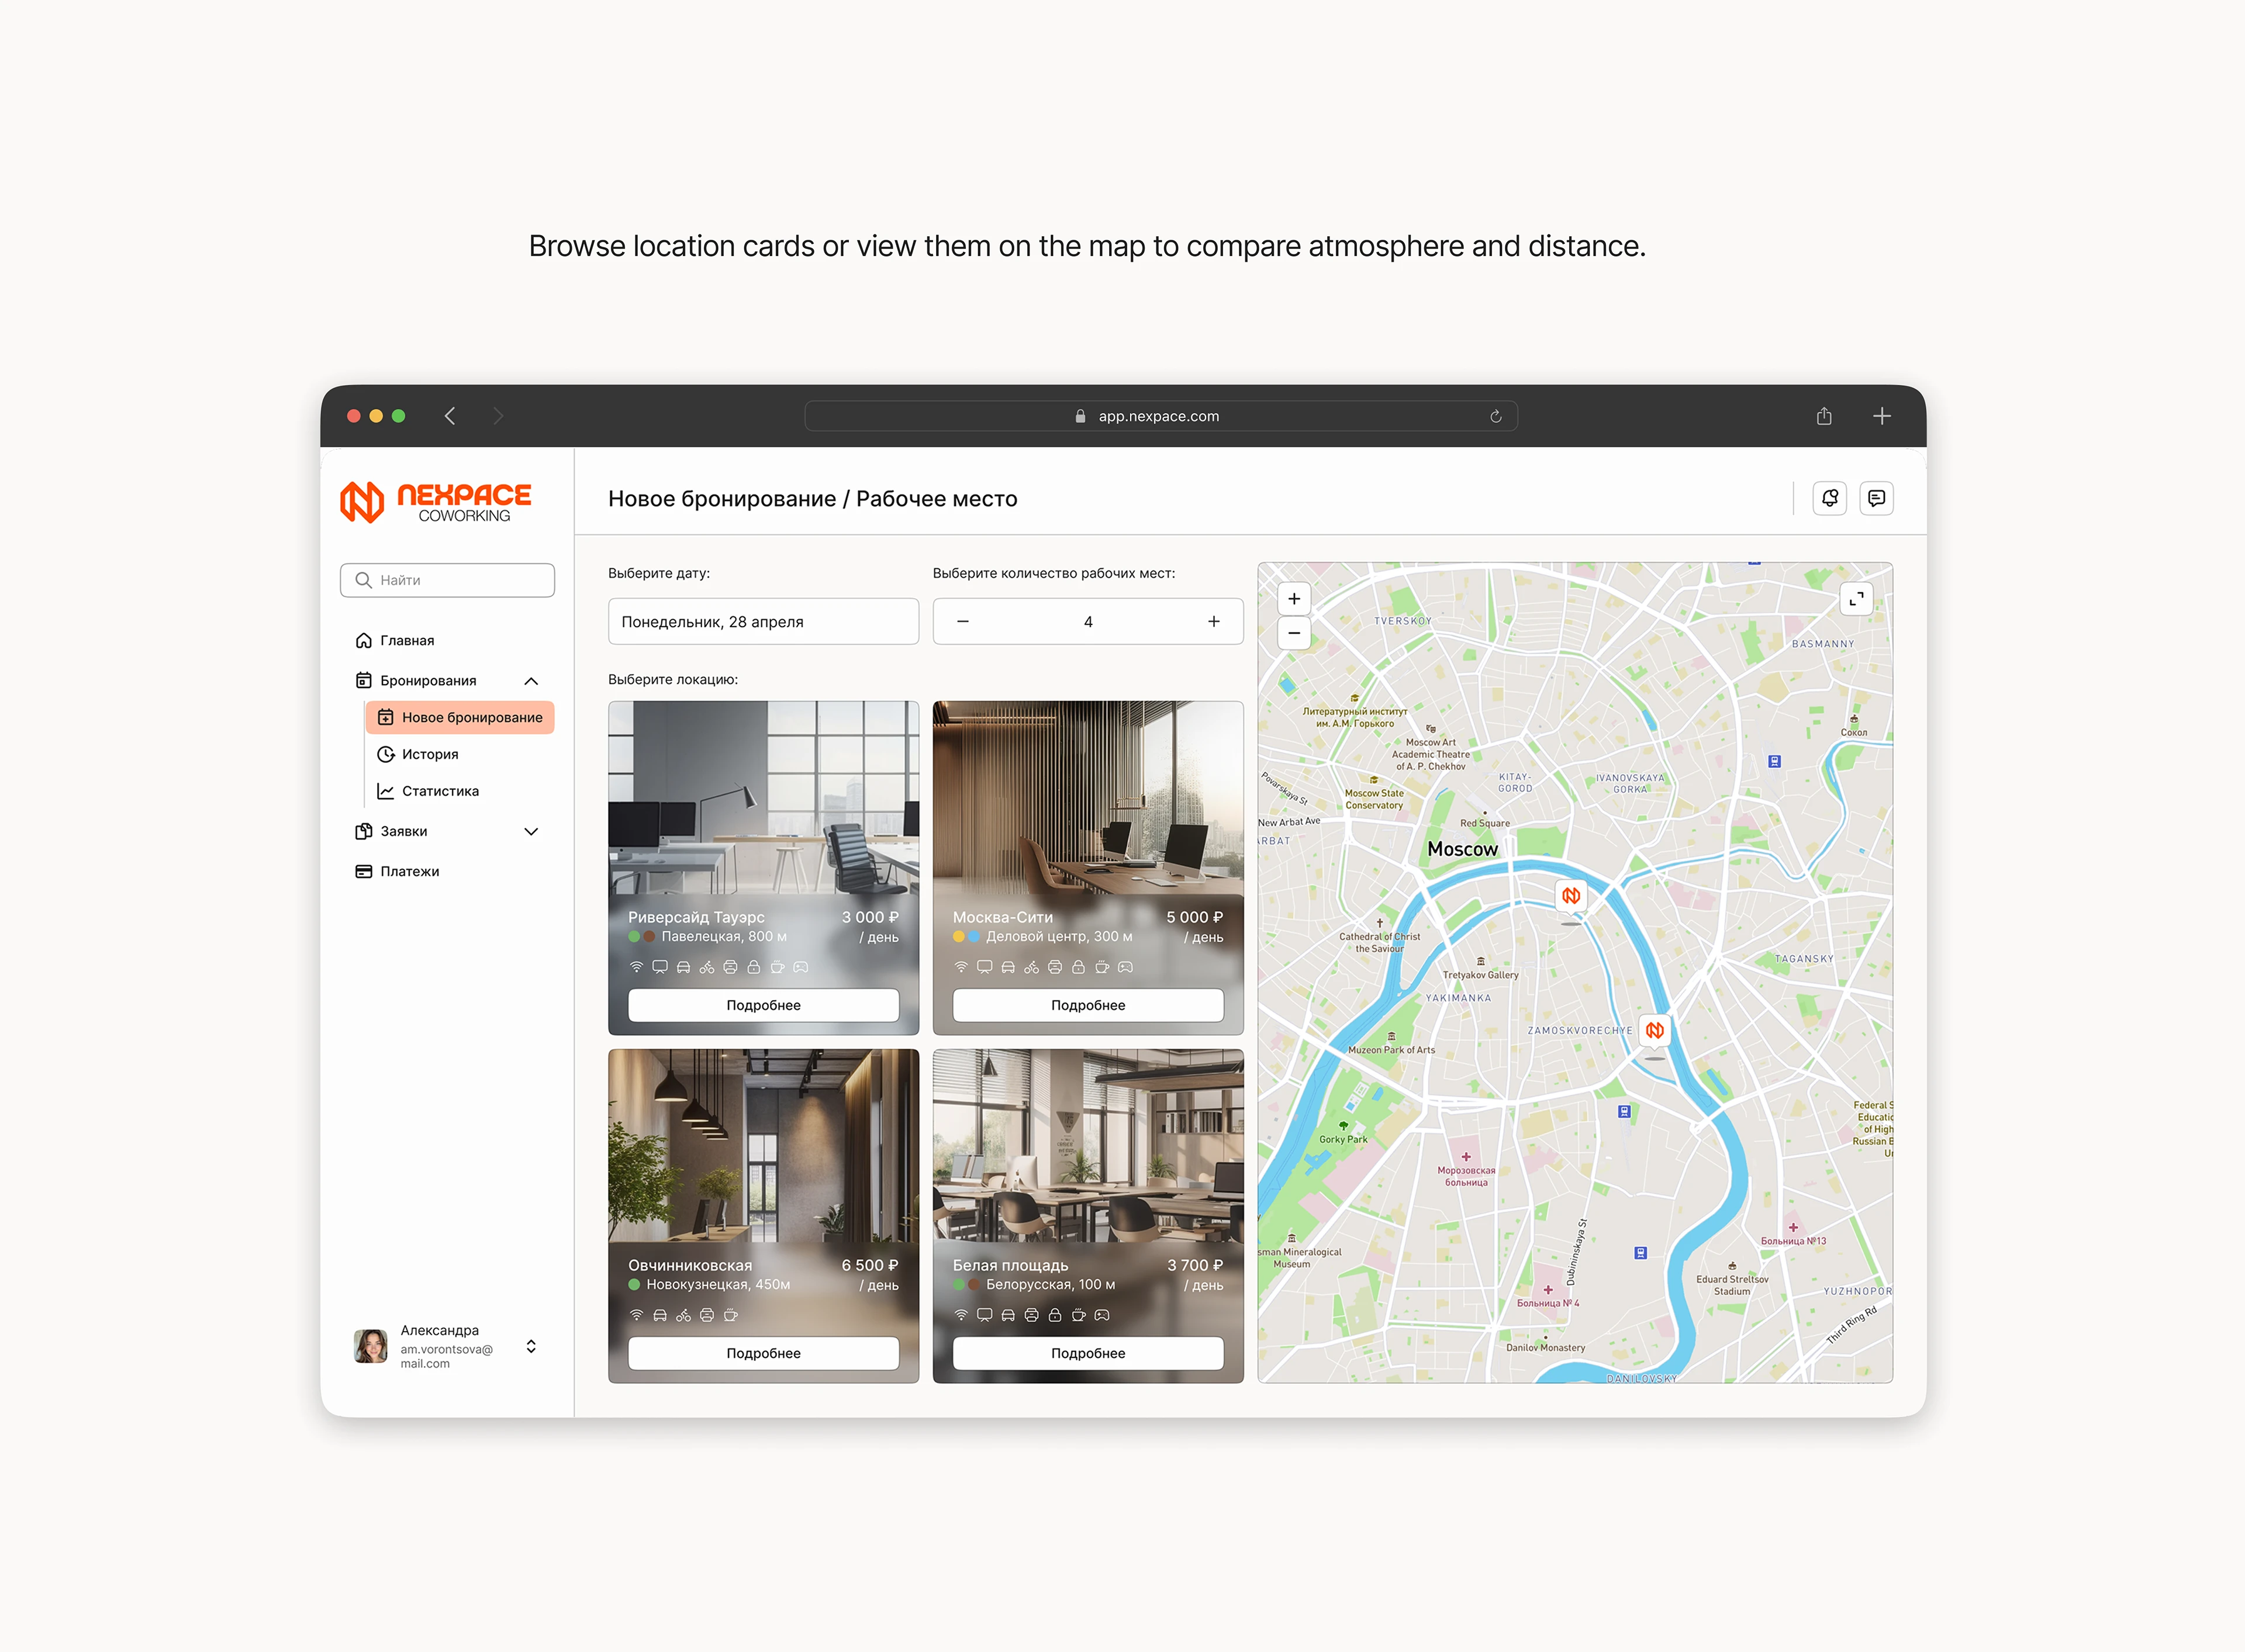
Task: Click the Nexpace map pin near Zamoskvorechye
Action: 1655,1031
